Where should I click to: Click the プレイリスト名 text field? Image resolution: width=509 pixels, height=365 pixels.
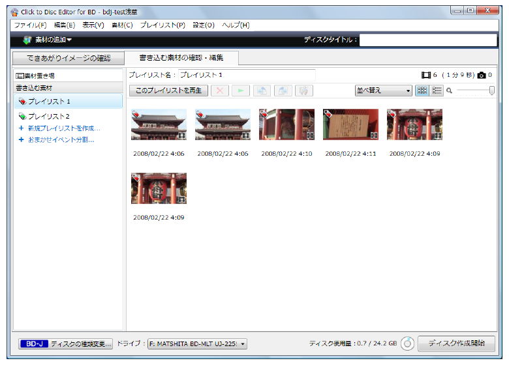[247, 75]
